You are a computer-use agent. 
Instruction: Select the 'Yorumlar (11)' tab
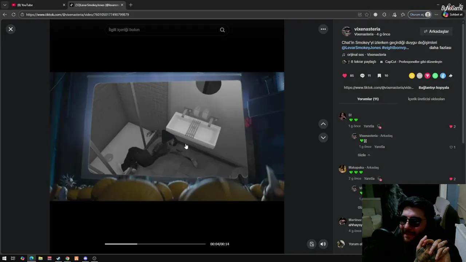coord(368,99)
